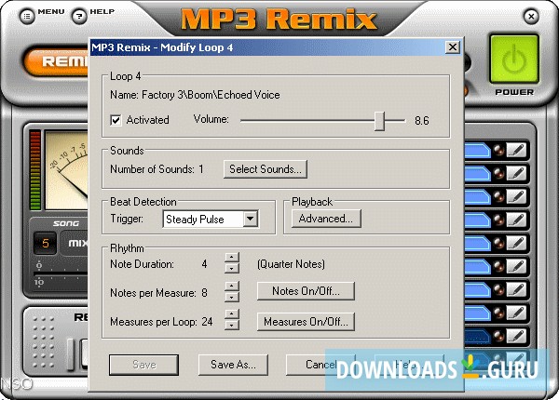
Task: Click the pencil edit icon in fifth loop row
Action: (516, 243)
